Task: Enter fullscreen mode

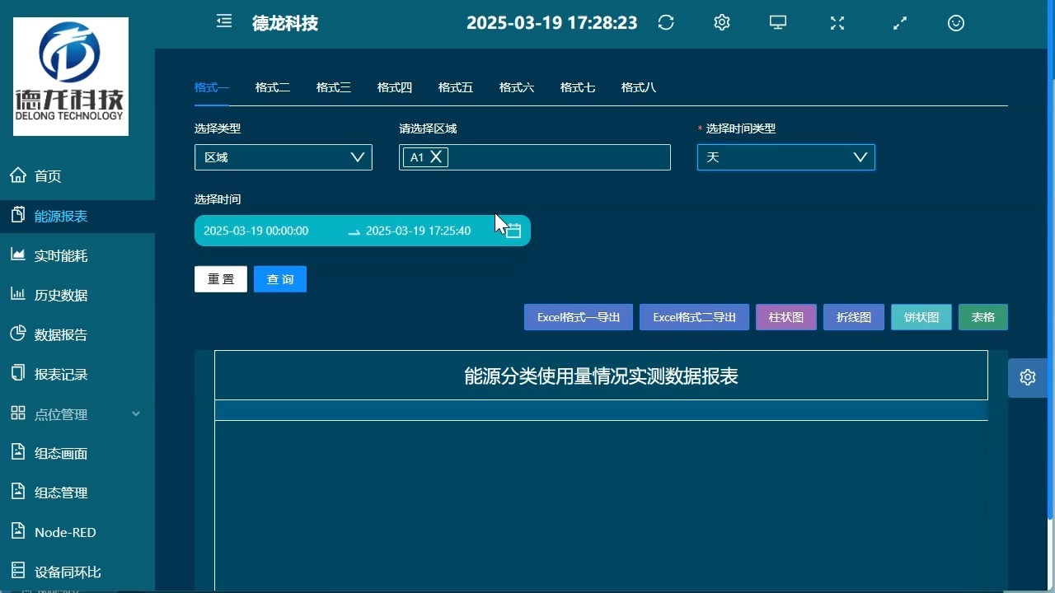Action: pos(837,22)
